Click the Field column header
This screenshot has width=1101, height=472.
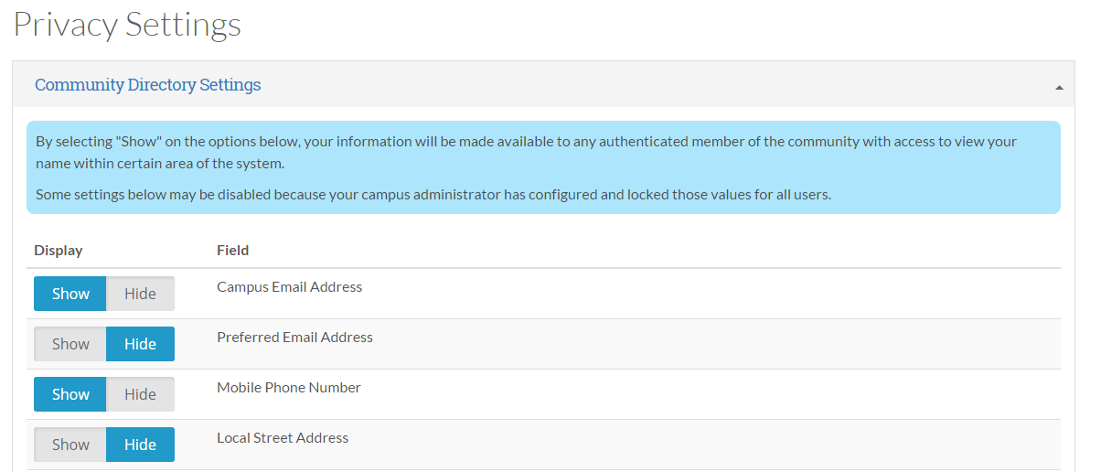pos(232,251)
